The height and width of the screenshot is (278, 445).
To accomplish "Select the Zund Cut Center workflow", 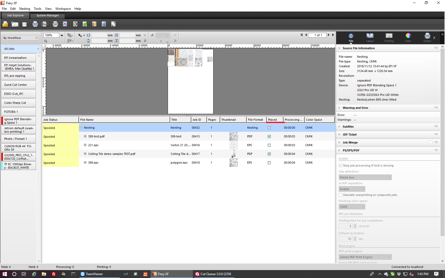I will coord(19,85).
